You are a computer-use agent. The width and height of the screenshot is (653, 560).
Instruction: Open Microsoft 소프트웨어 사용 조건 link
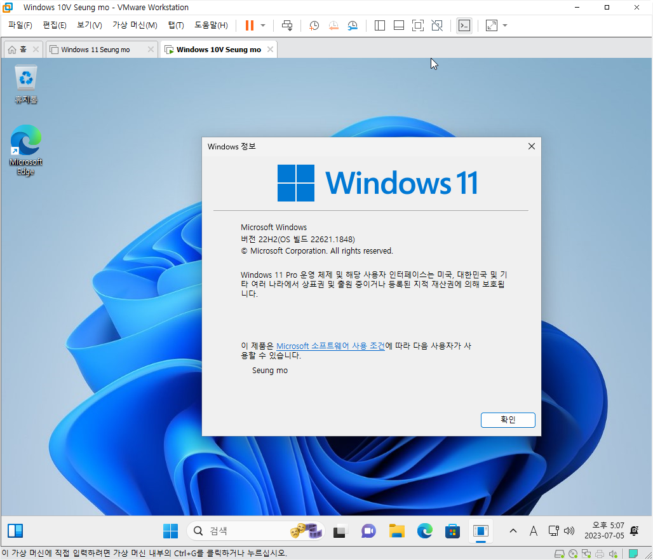[331, 346]
